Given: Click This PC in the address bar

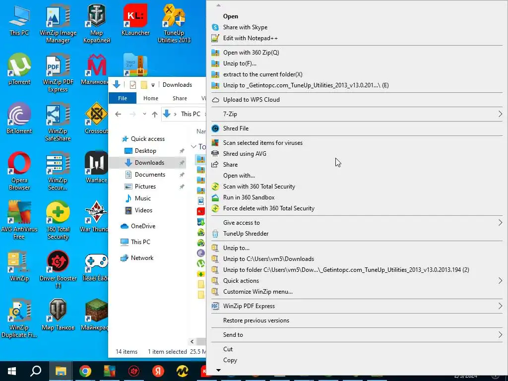Looking at the screenshot, I should coord(190,114).
